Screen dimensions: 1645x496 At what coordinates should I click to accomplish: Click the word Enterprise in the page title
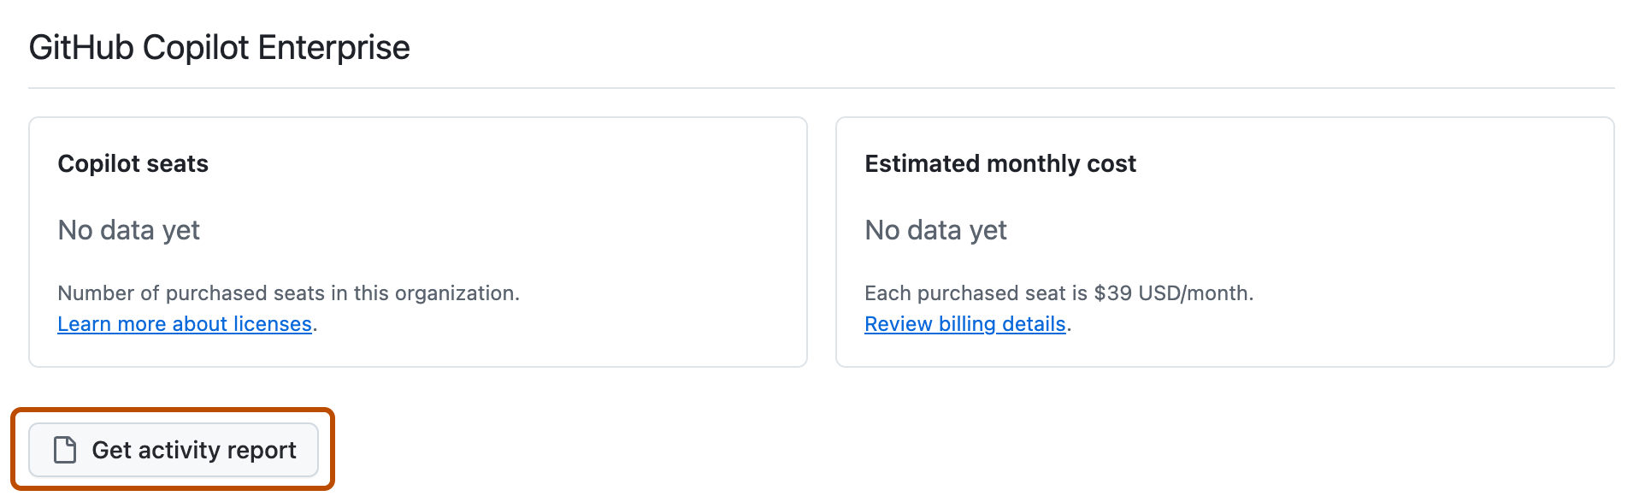[334, 47]
